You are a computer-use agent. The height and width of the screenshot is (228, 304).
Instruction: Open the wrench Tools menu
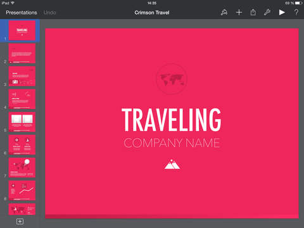click(267, 13)
